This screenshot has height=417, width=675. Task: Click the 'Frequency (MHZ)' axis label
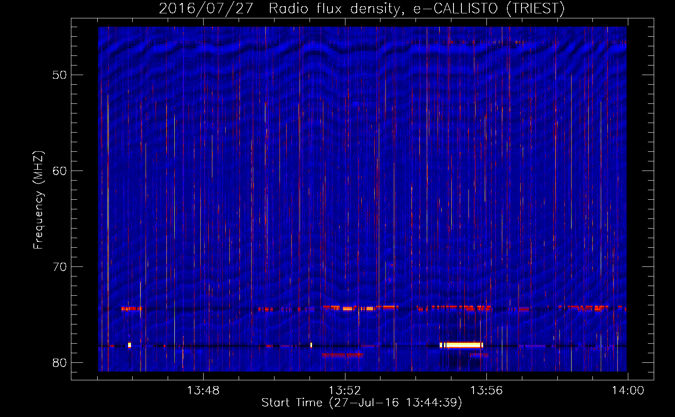point(38,200)
